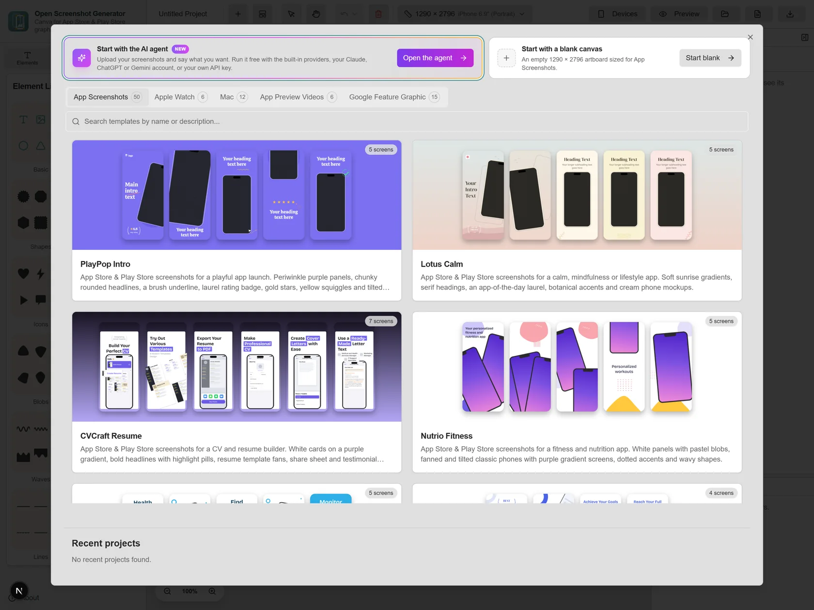Viewport: 814px width, 610px height.
Task: Click the magnifier icon in the search field
Action: [76, 122]
